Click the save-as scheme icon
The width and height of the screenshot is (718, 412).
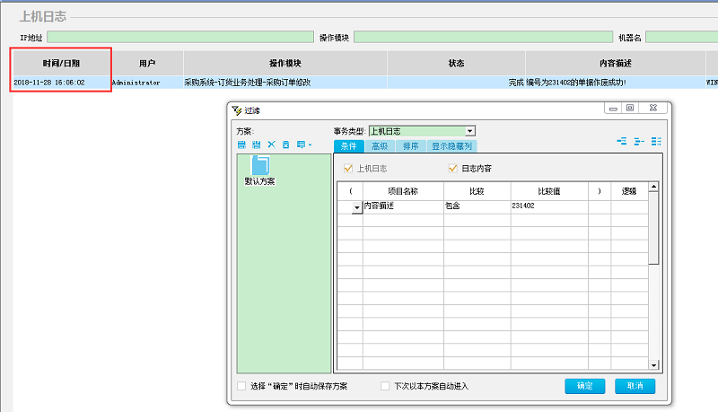257,145
